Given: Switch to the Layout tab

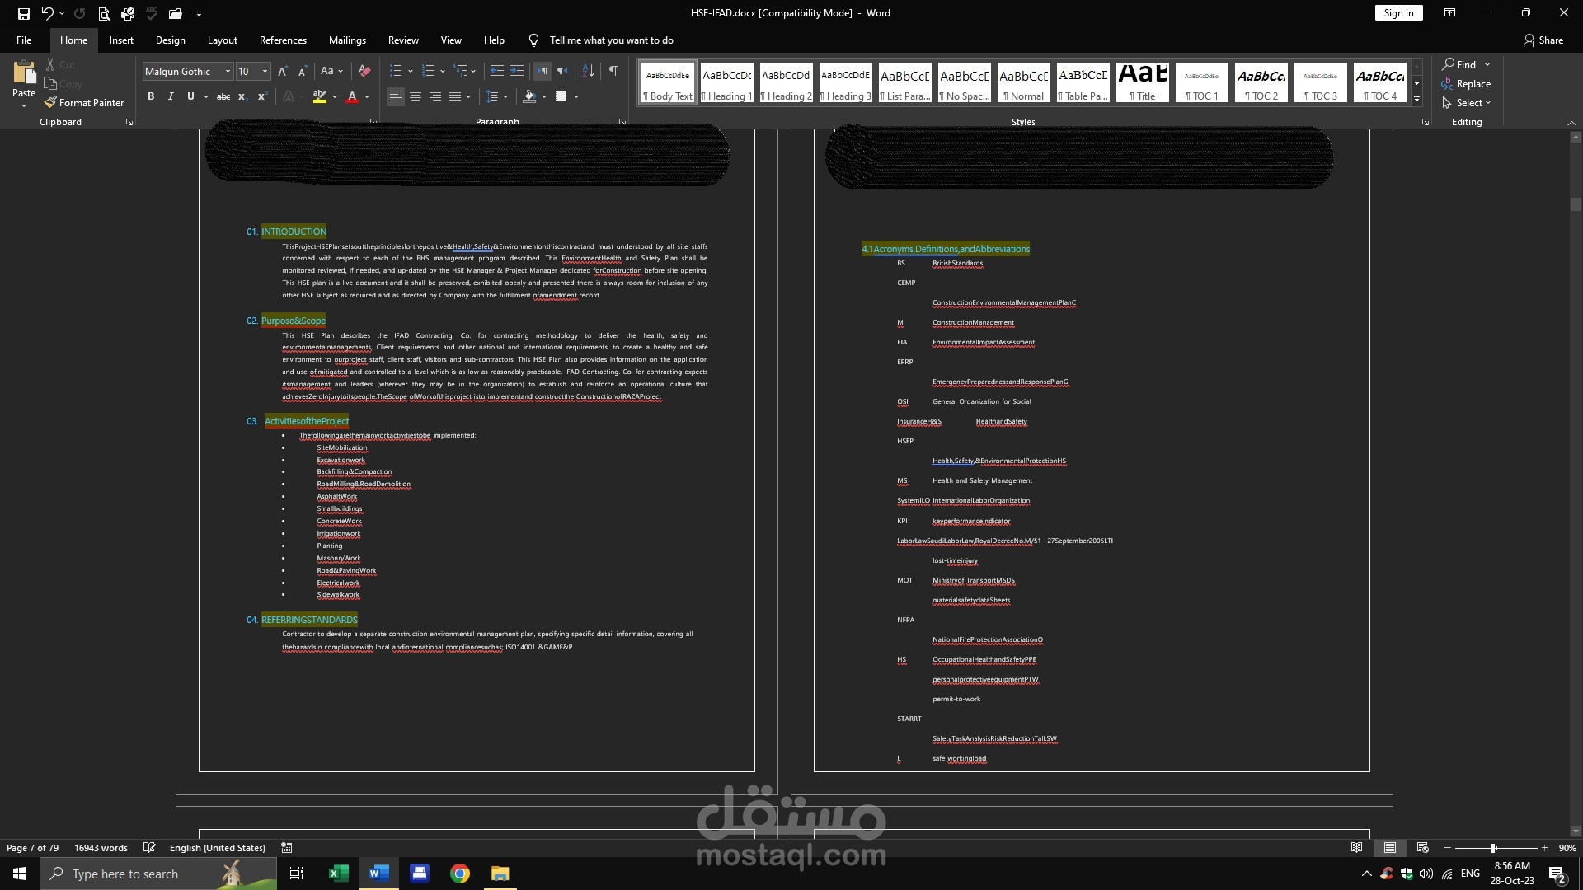Looking at the screenshot, I should point(222,40).
